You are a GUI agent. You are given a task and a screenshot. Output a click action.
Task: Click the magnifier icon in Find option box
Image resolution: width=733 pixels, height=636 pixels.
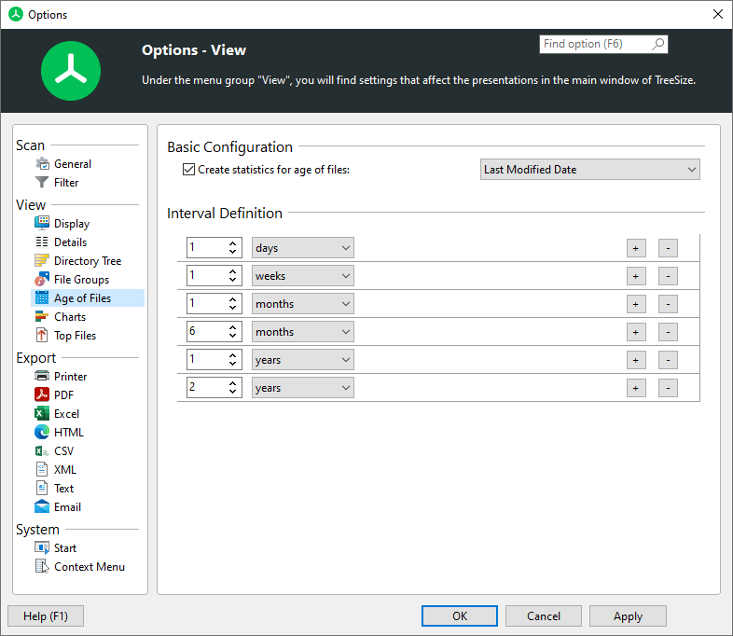pos(658,44)
